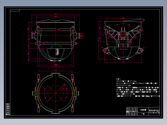This screenshot has height=125, width=167.
Task: Select the front view drawing of the ladle
Action: (x=55, y=40)
